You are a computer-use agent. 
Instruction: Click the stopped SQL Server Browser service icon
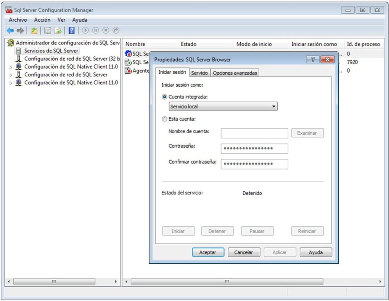click(128, 54)
